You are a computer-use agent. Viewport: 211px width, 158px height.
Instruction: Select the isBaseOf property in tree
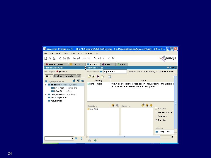(62, 91)
